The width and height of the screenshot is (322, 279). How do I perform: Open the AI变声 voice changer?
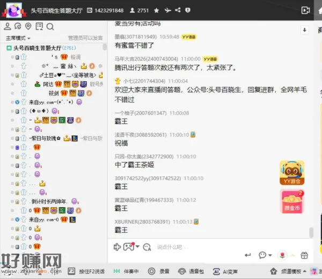pos(225,271)
